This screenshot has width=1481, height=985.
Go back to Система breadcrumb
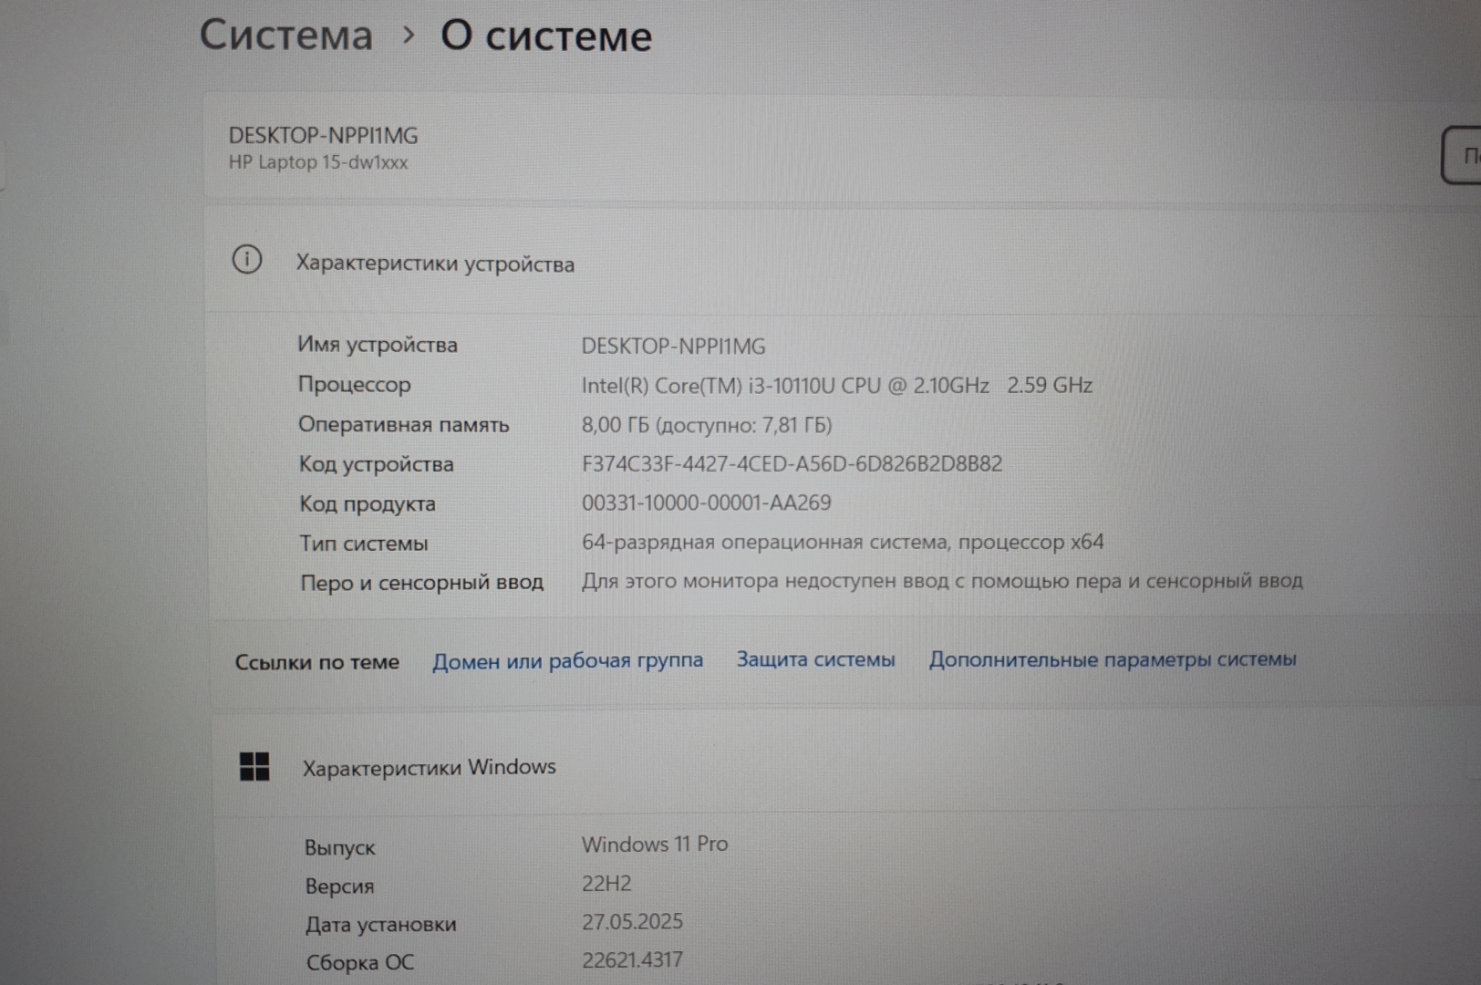tap(286, 36)
